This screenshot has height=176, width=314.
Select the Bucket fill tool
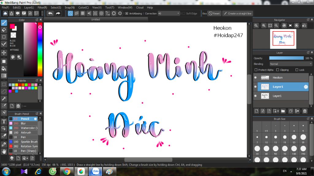click(x=4, y=69)
